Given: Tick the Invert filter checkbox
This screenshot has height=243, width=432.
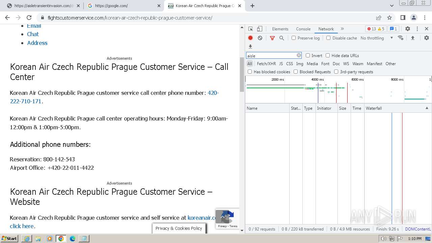Looking at the screenshot, I should [308, 55].
